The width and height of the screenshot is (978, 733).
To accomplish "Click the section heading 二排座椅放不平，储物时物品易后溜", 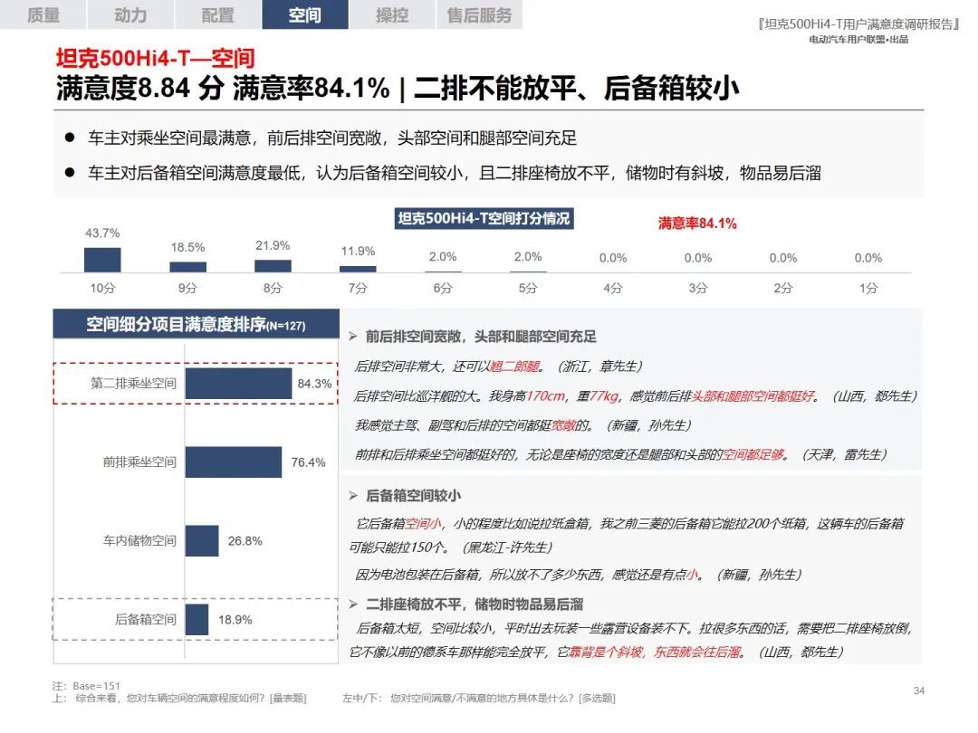I will 474,604.
